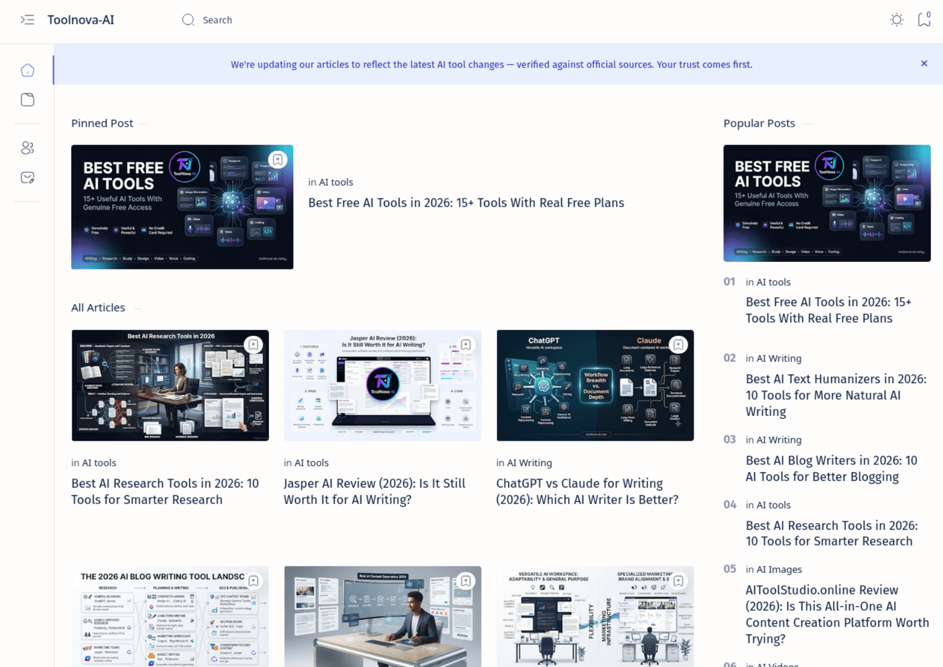
Task: Open AI Writing category of popular post 03
Action: click(x=779, y=440)
